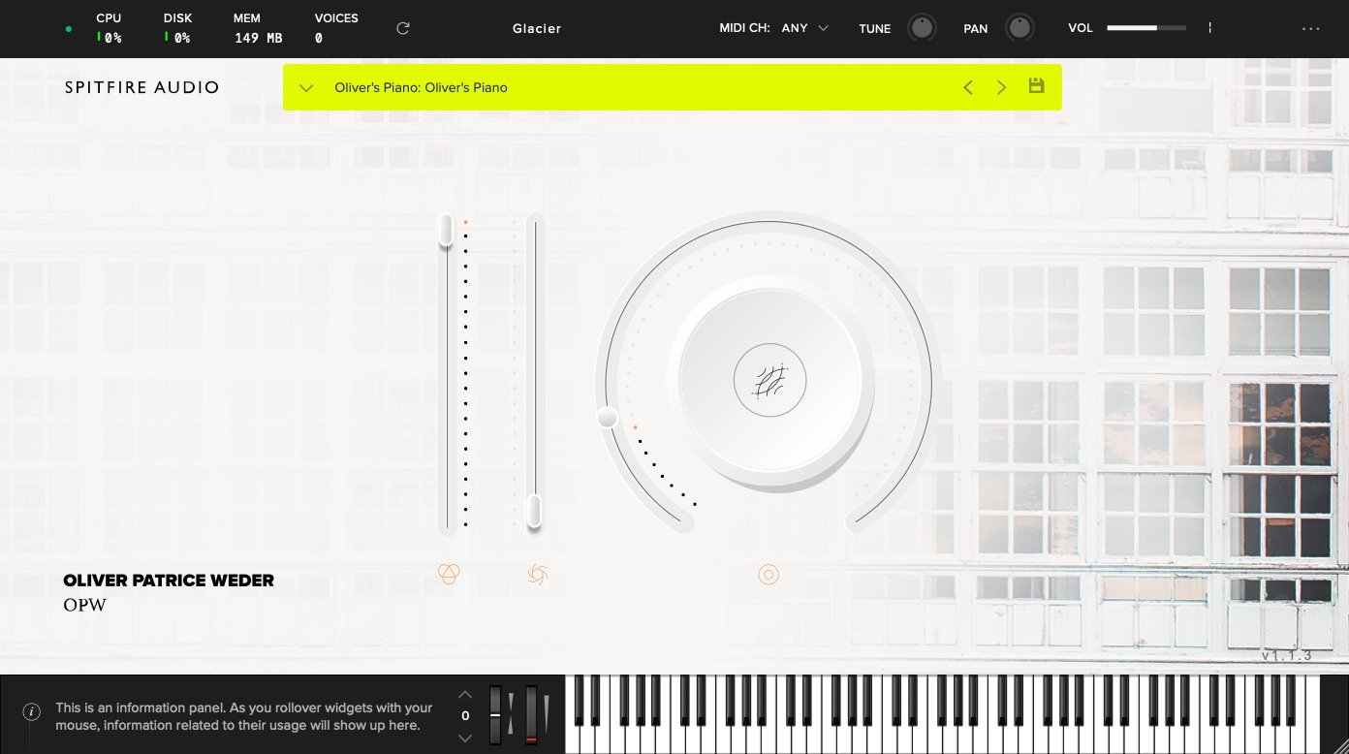
Task: Expand the Oliver's Piano preset chevron
Action: [306, 87]
